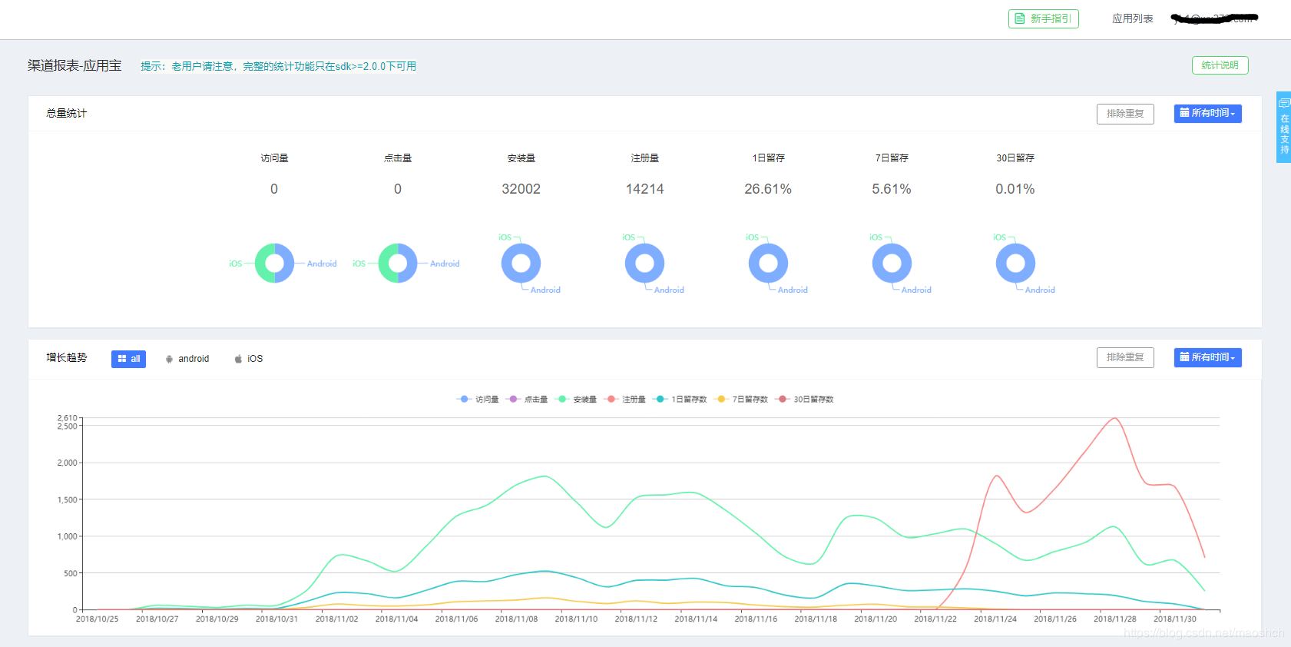Toggle 排除重复 in the 总量统计 panel
This screenshot has height=647, width=1291.
pos(1125,114)
